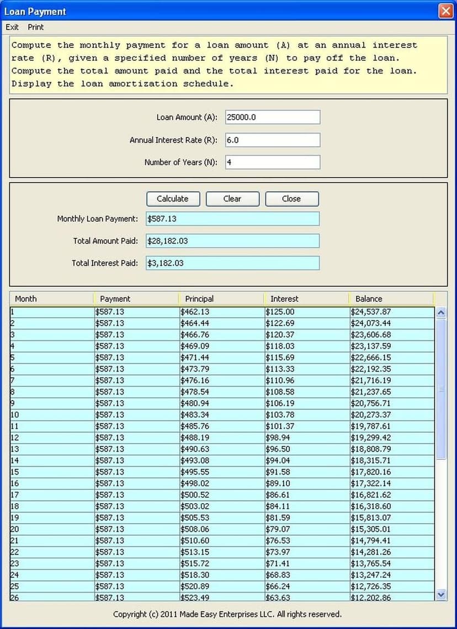This screenshot has width=457, height=629.
Task: Select payment cell in month 7 row
Action: coord(137,380)
